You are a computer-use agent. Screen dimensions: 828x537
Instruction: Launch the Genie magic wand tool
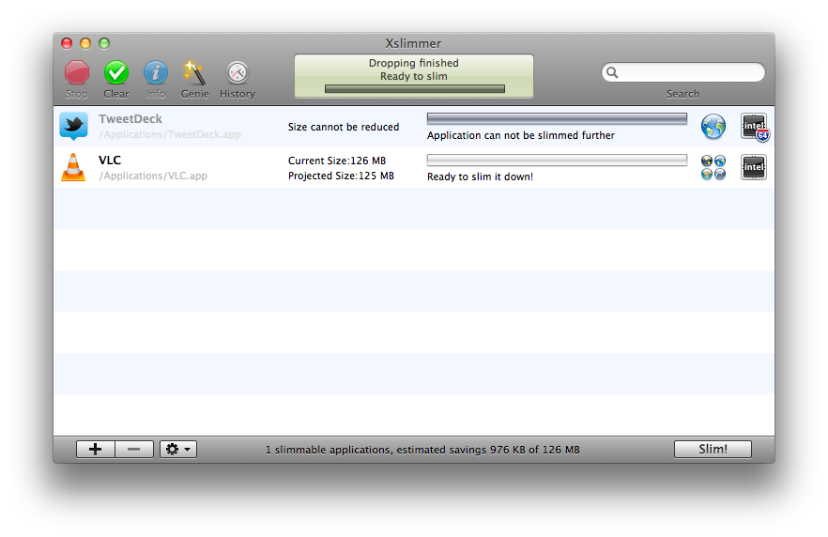(194, 72)
